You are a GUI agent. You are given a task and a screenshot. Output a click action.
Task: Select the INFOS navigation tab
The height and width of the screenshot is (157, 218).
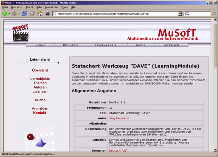pos(141,45)
